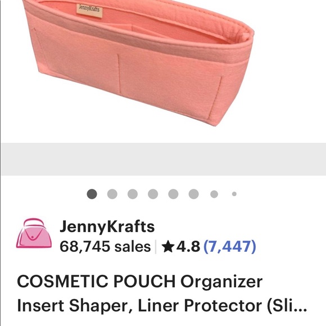View the 68,745 sales count

coord(105,247)
